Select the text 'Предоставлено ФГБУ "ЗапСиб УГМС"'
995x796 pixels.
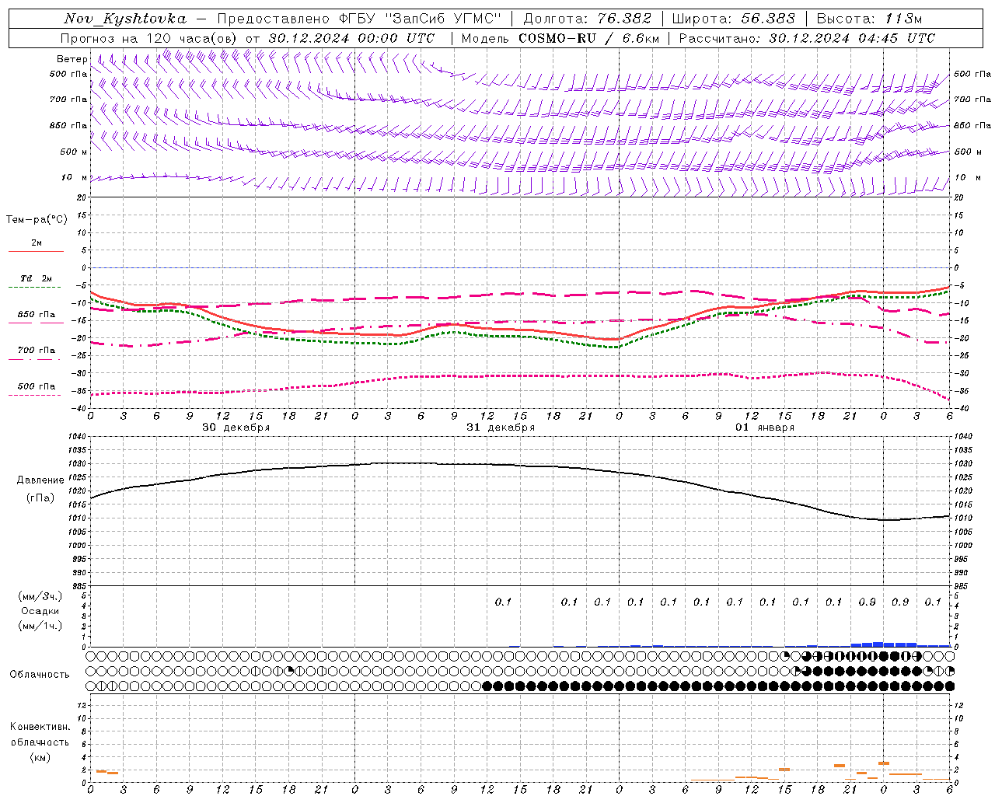point(360,19)
